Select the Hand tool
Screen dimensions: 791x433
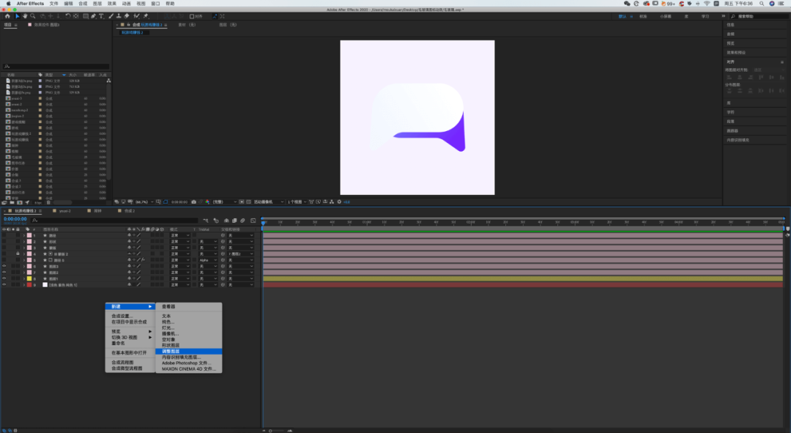(25, 16)
